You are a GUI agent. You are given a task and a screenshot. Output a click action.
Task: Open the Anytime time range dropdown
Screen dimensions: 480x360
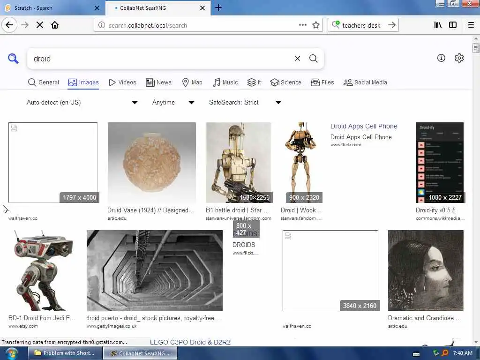point(173,102)
